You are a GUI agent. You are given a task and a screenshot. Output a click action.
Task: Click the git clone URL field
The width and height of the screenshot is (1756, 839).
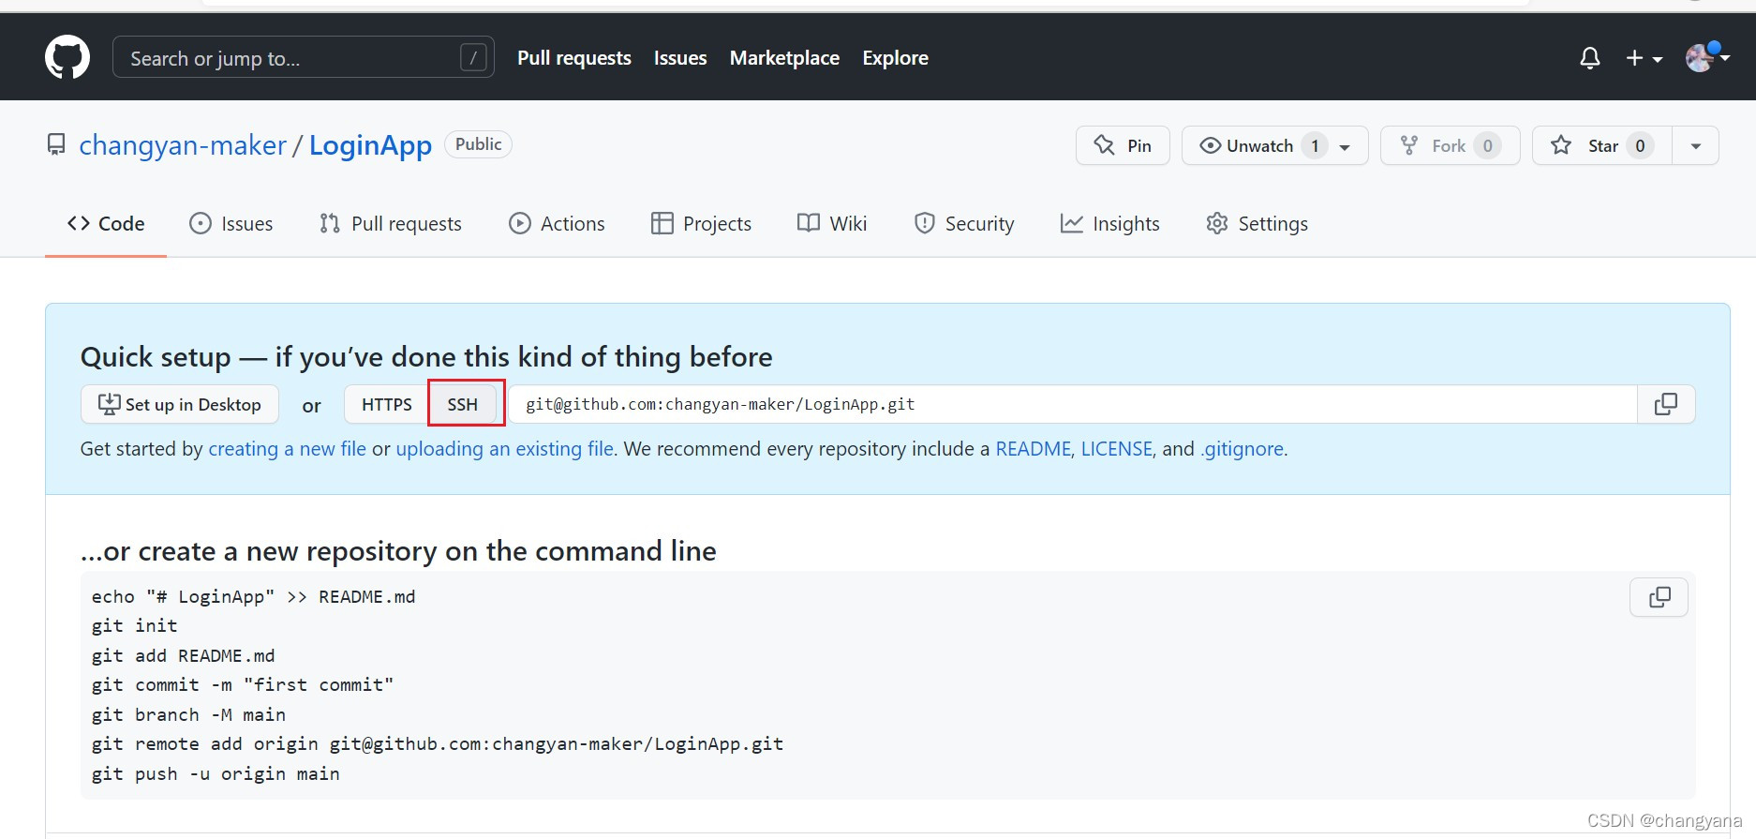[1072, 404]
